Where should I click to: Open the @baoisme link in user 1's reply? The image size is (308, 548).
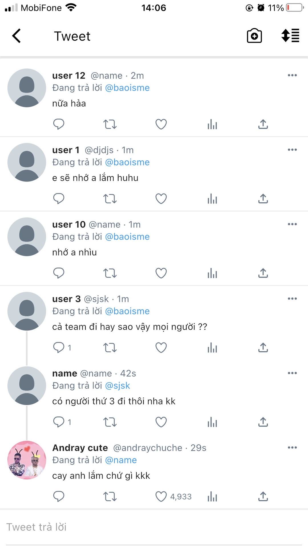coord(127,162)
